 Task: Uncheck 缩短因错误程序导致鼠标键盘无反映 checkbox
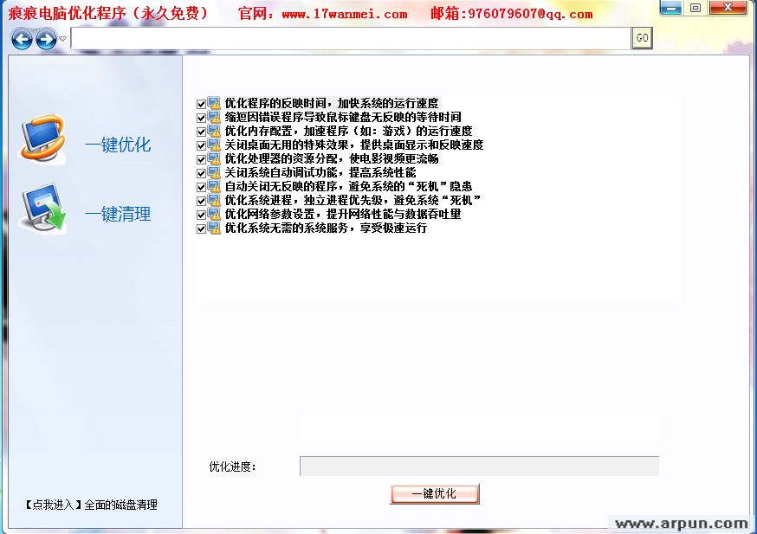201,118
